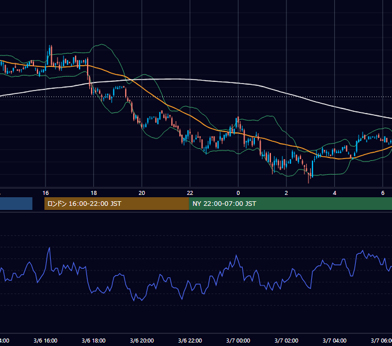The height and width of the screenshot is (346, 392).
Task: Click the 3/7 04:00 time label
Action: 334,340
